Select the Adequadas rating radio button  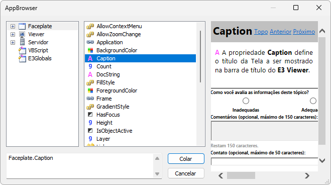point(313,101)
